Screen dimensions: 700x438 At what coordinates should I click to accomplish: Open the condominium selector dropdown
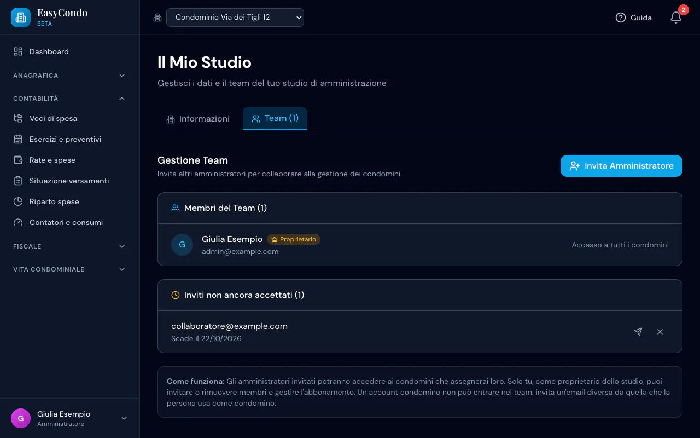pyautogui.click(x=235, y=18)
